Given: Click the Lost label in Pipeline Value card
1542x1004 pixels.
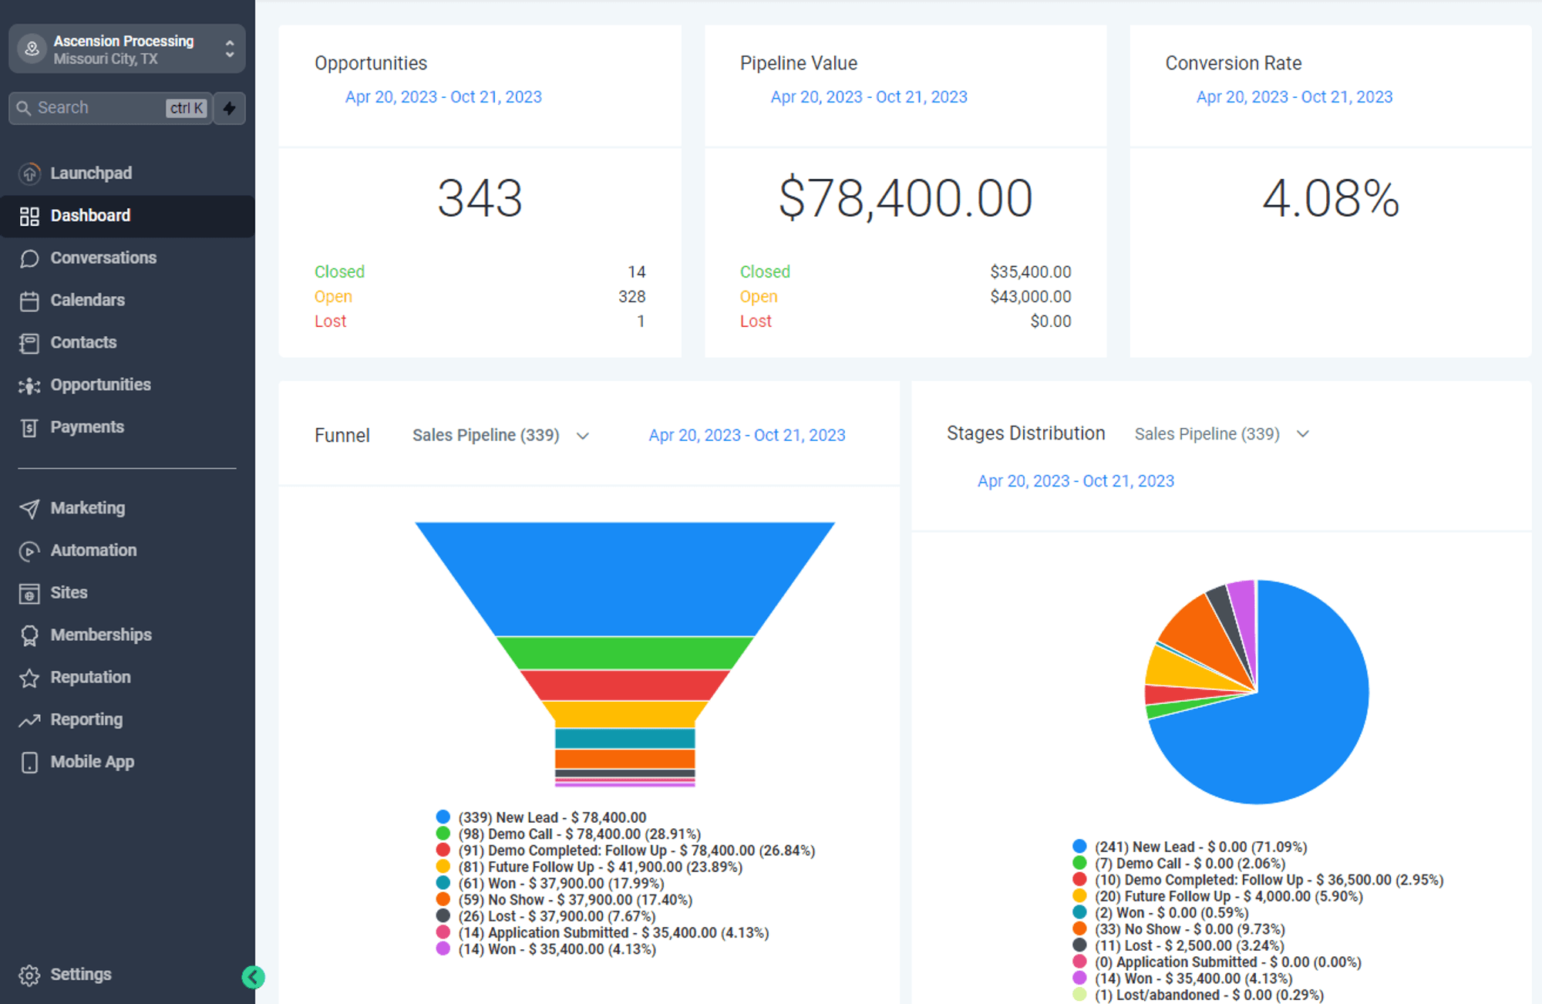Looking at the screenshot, I should 756,322.
